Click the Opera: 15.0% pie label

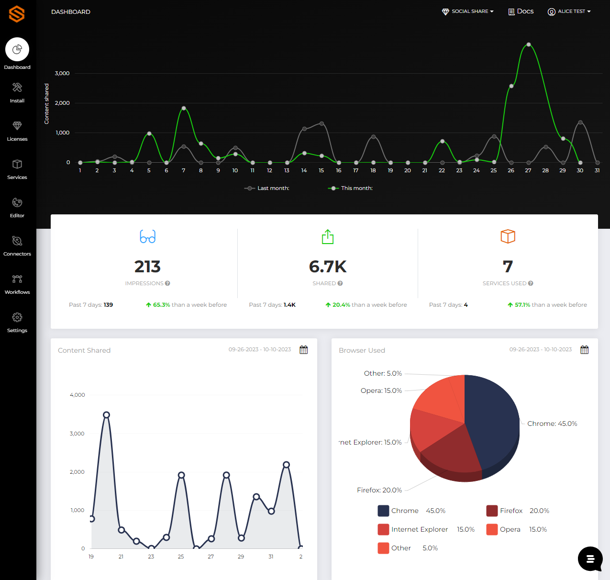[x=381, y=390]
